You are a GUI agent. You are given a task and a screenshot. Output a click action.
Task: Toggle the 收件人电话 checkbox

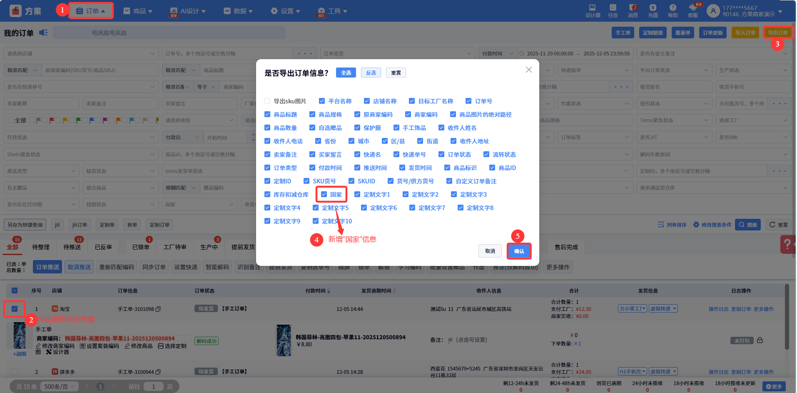[x=267, y=141]
